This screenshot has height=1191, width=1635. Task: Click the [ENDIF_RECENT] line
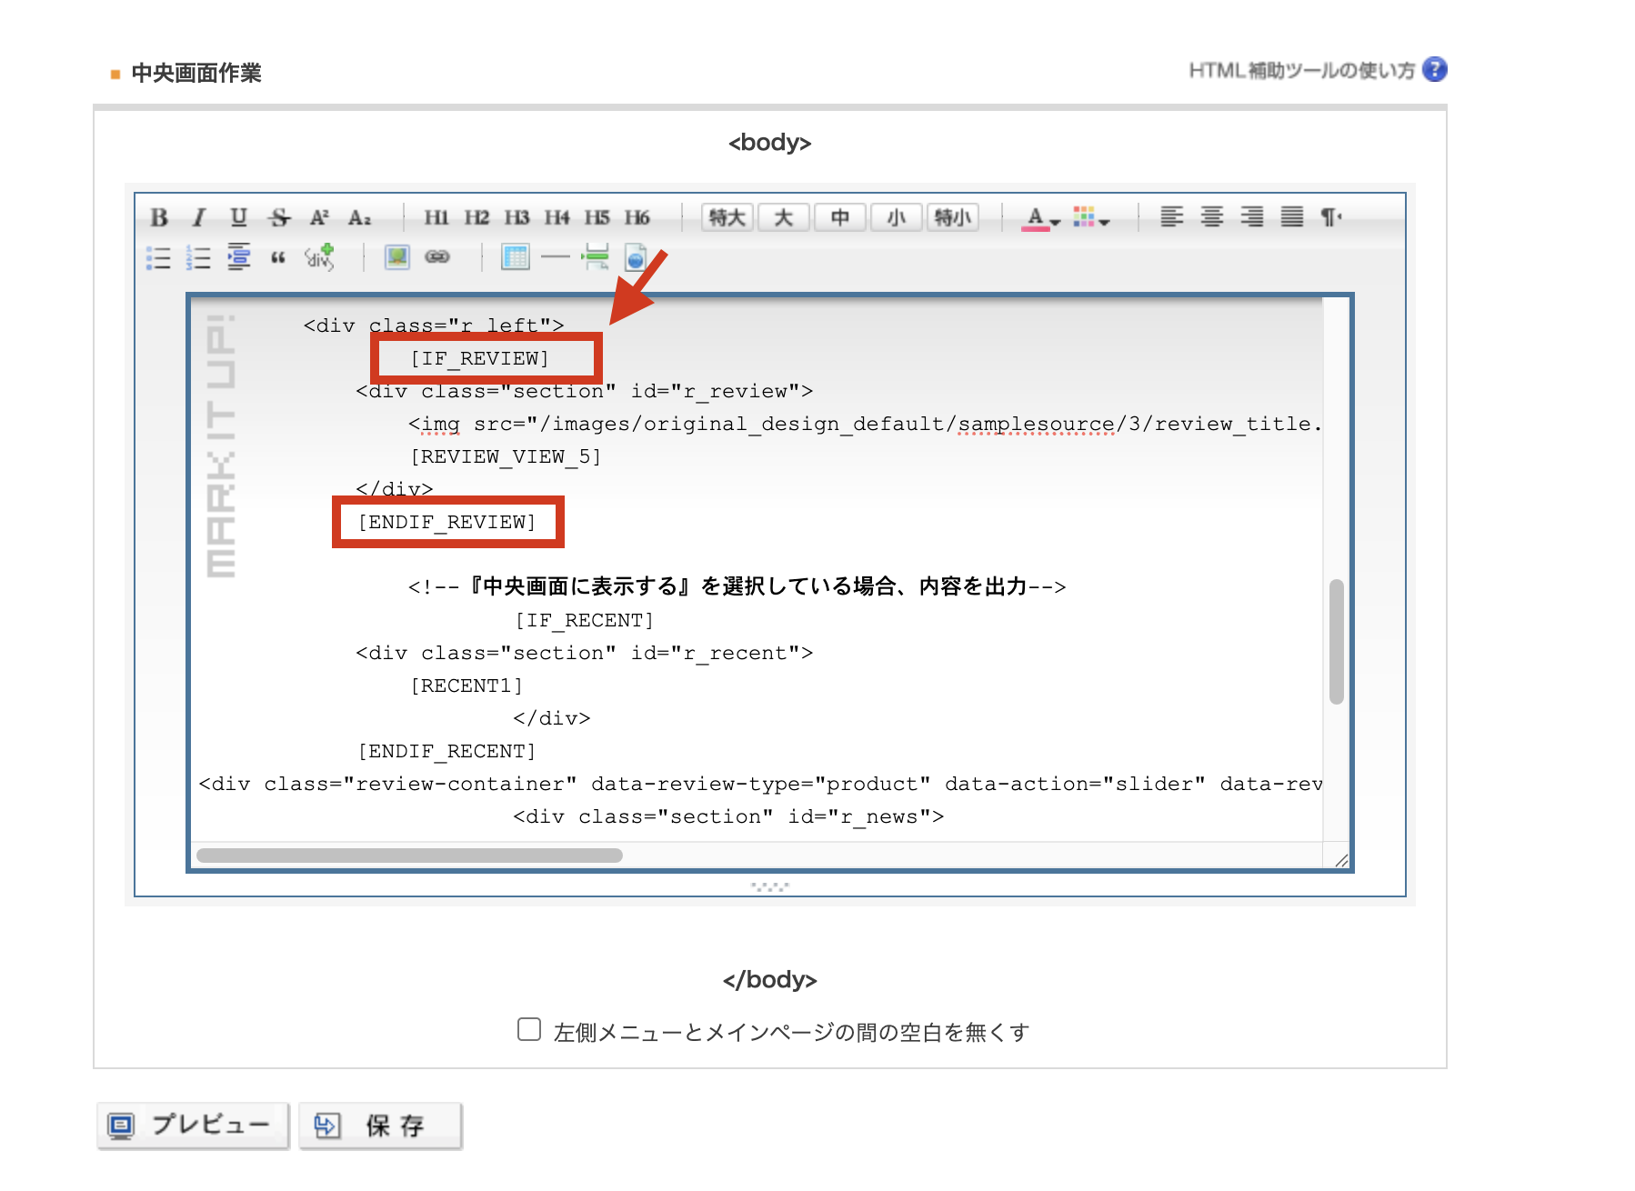(x=446, y=751)
